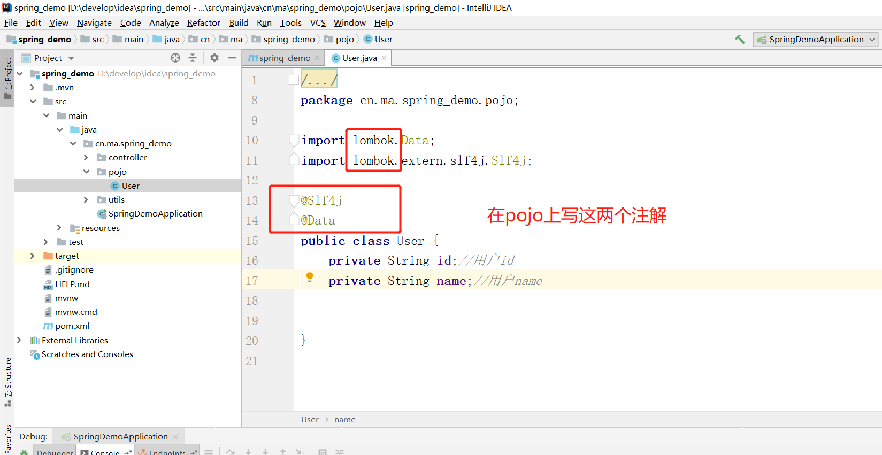Expand the .mvn folder
The width and height of the screenshot is (882, 455).
point(33,87)
